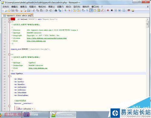Open the 运行(R) menu

click(x=77, y=7)
